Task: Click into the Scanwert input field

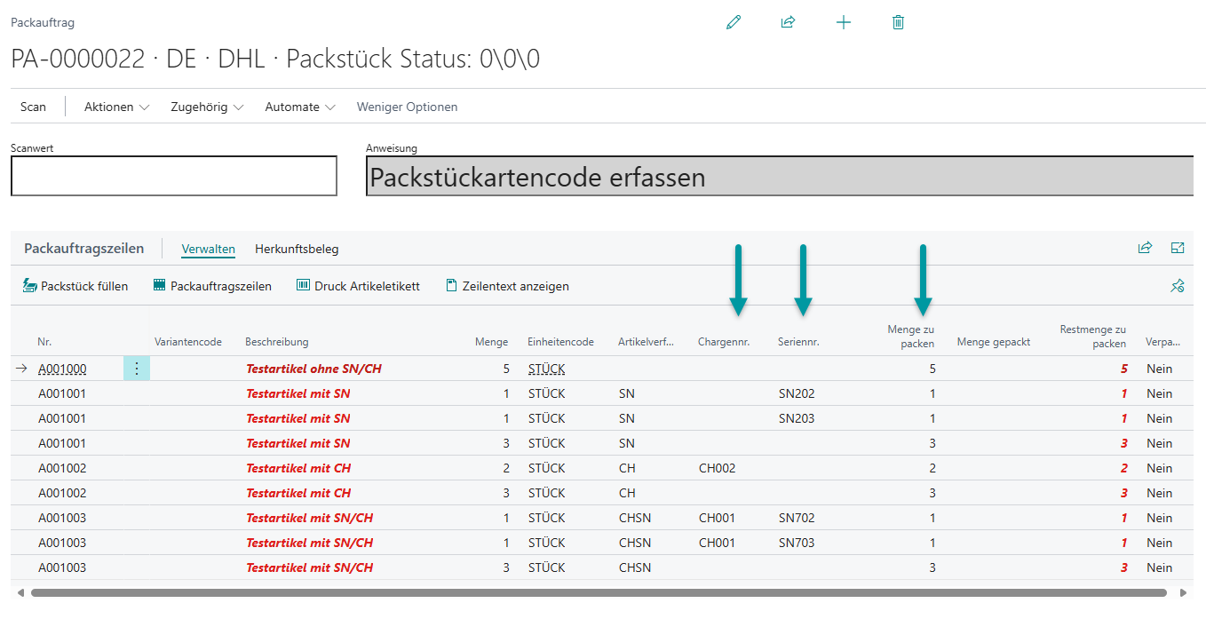Action: click(x=174, y=176)
